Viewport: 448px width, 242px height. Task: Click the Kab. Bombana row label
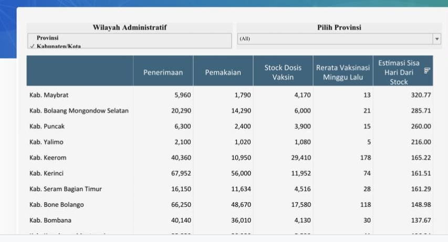pos(50,221)
